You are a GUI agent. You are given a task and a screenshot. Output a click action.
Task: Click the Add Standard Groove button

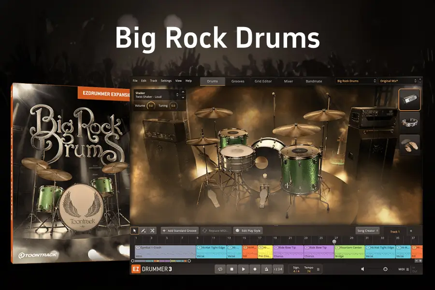point(179,231)
